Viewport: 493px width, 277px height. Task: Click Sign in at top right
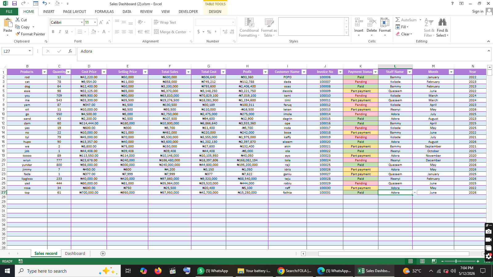coord(478,11)
